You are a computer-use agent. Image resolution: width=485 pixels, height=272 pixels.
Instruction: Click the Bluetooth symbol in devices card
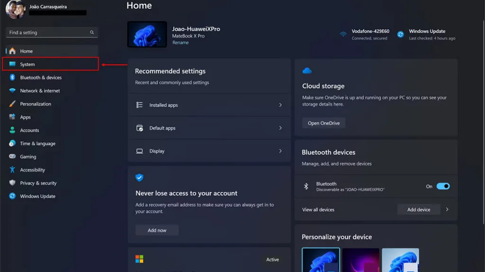[306, 186]
